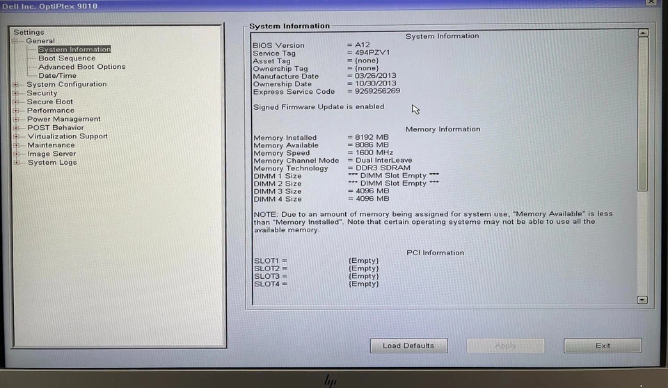Click the BIOS Version value A12
The image size is (668, 388).
[x=362, y=45]
